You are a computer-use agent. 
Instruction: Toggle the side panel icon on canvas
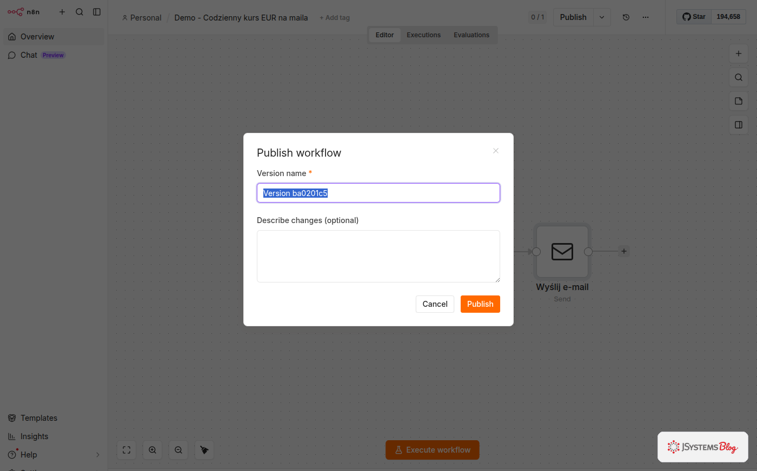point(739,125)
